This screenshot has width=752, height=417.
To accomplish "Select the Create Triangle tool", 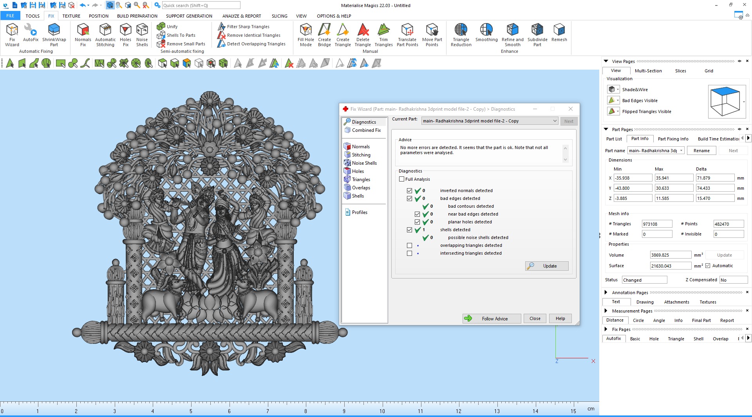I will [343, 35].
